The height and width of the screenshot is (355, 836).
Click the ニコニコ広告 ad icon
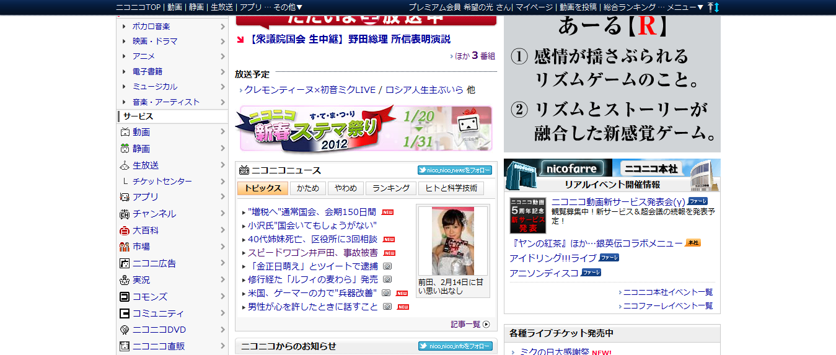click(125, 263)
